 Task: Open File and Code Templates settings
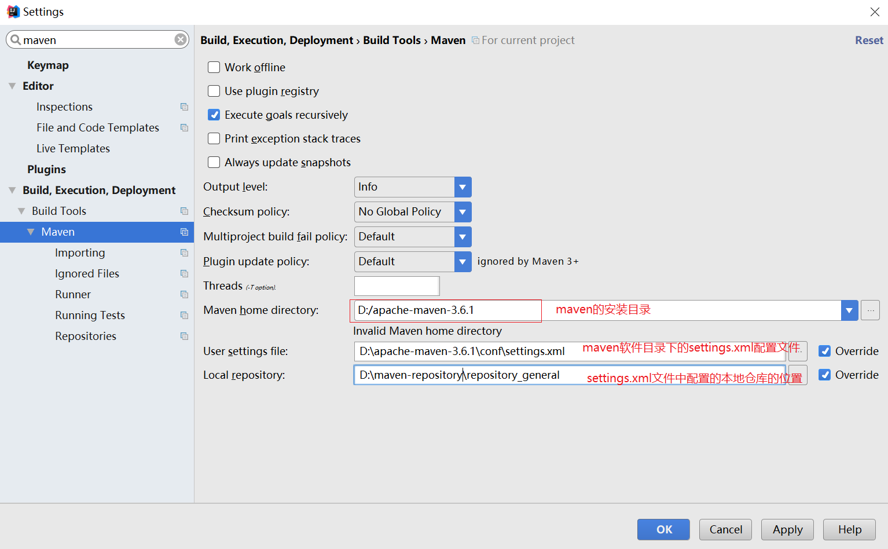coord(98,127)
